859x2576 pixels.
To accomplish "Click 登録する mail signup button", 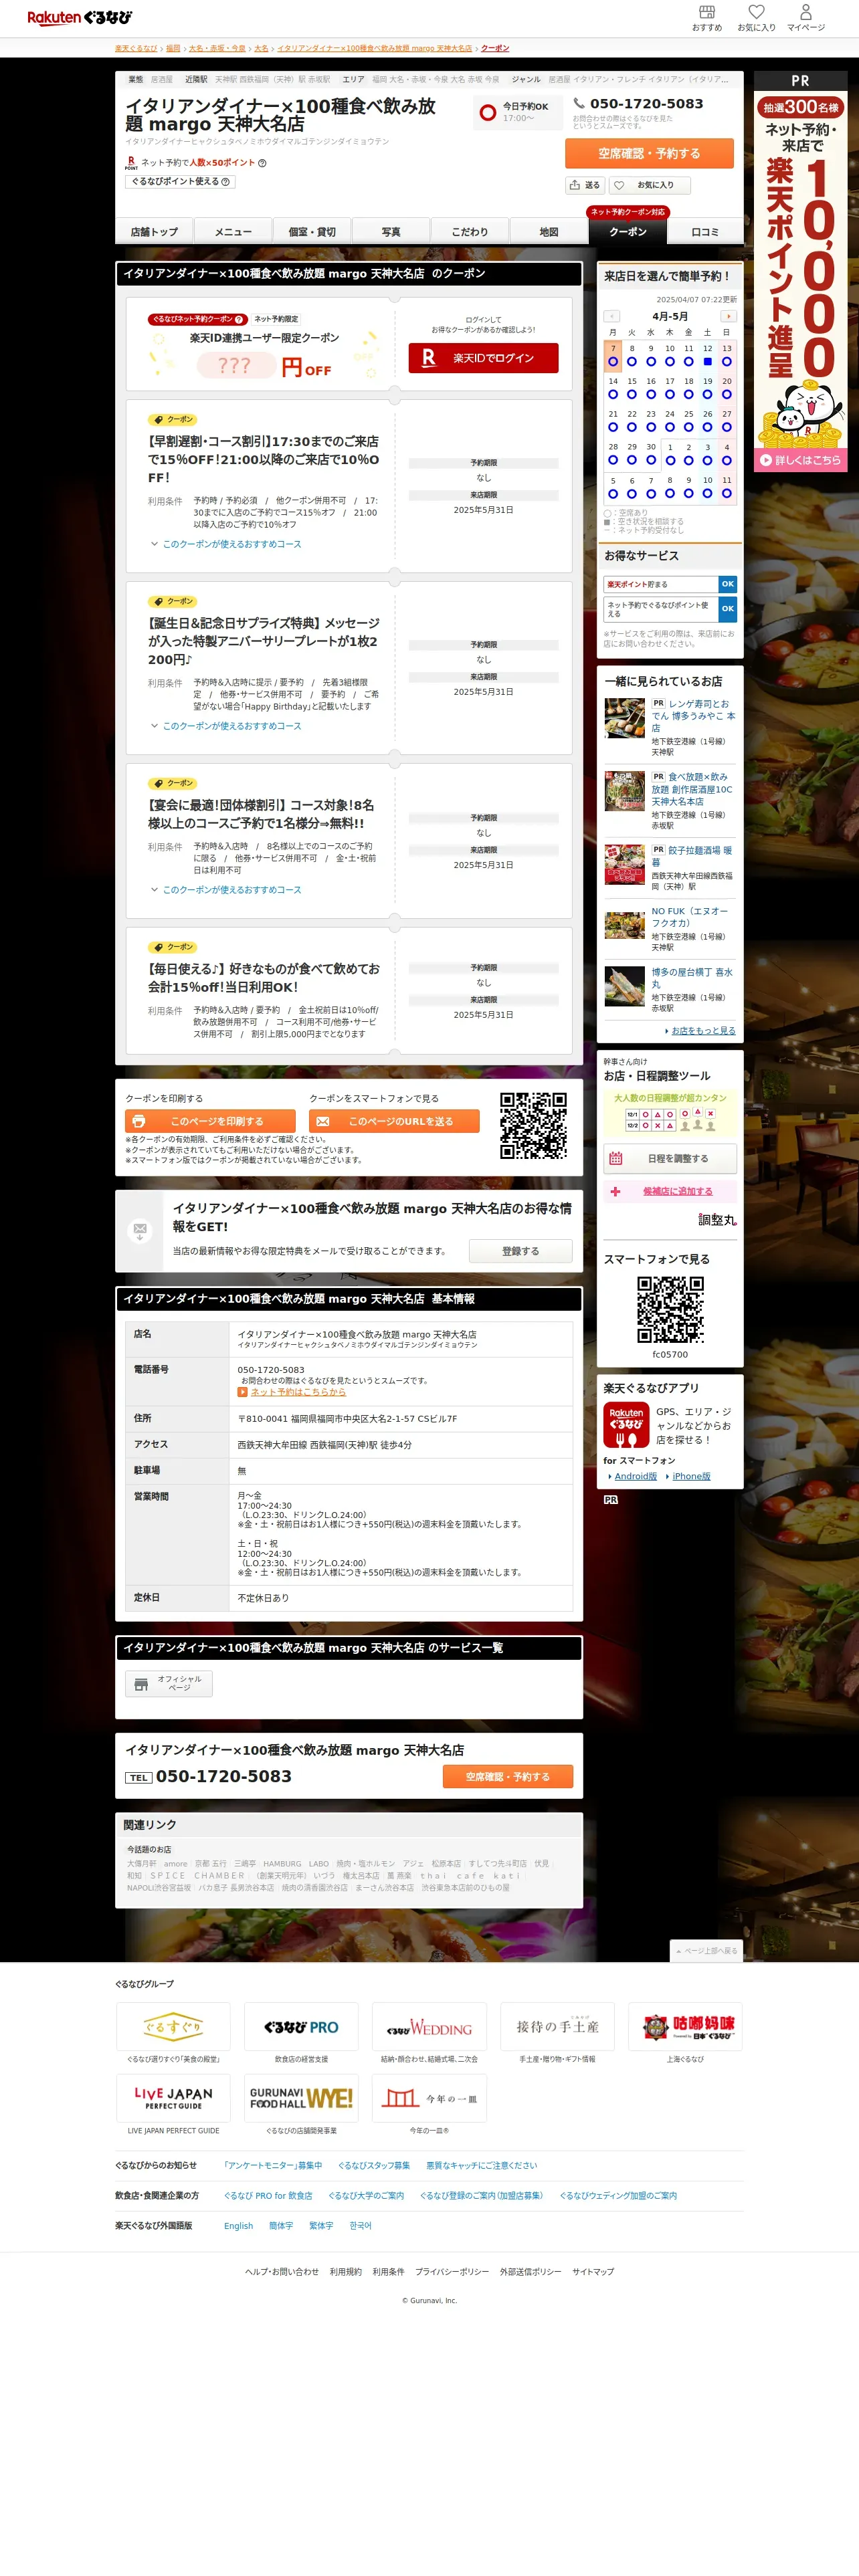I will click(521, 1251).
